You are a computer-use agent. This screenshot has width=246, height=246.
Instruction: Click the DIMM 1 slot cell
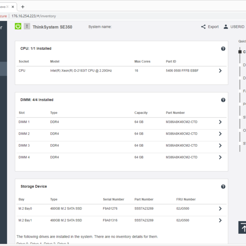coord(24,122)
